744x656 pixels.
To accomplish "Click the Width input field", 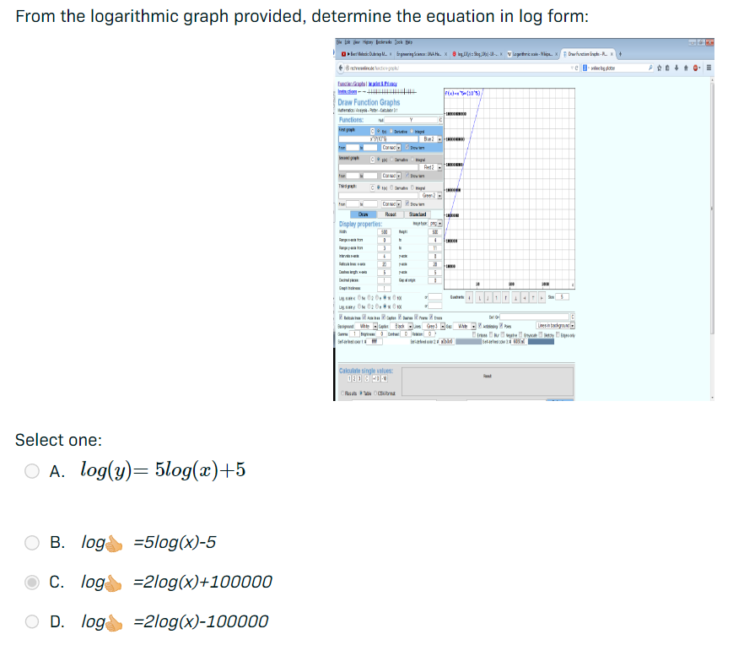I will click(384, 231).
